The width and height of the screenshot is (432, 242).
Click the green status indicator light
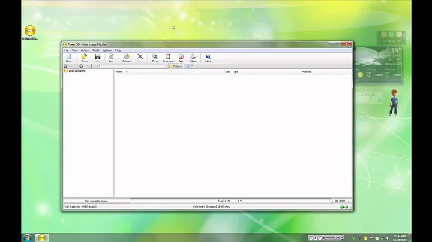click(342, 207)
